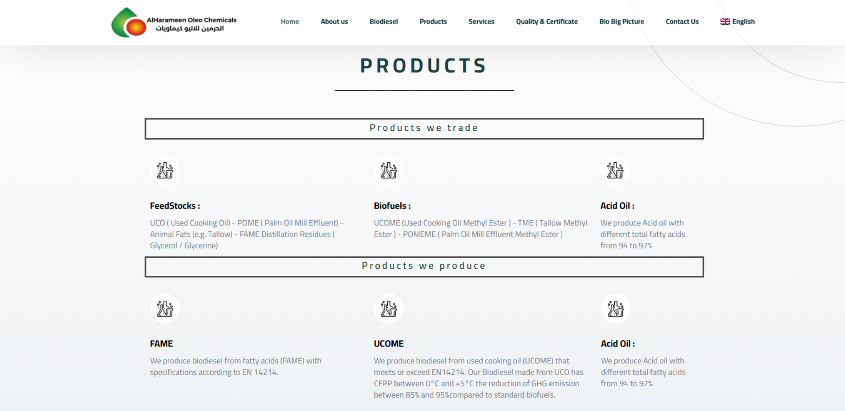This screenshot has width=845, height=411.
Task: Click the flask icon above traded Acid Oil
Action: (615, 170)
